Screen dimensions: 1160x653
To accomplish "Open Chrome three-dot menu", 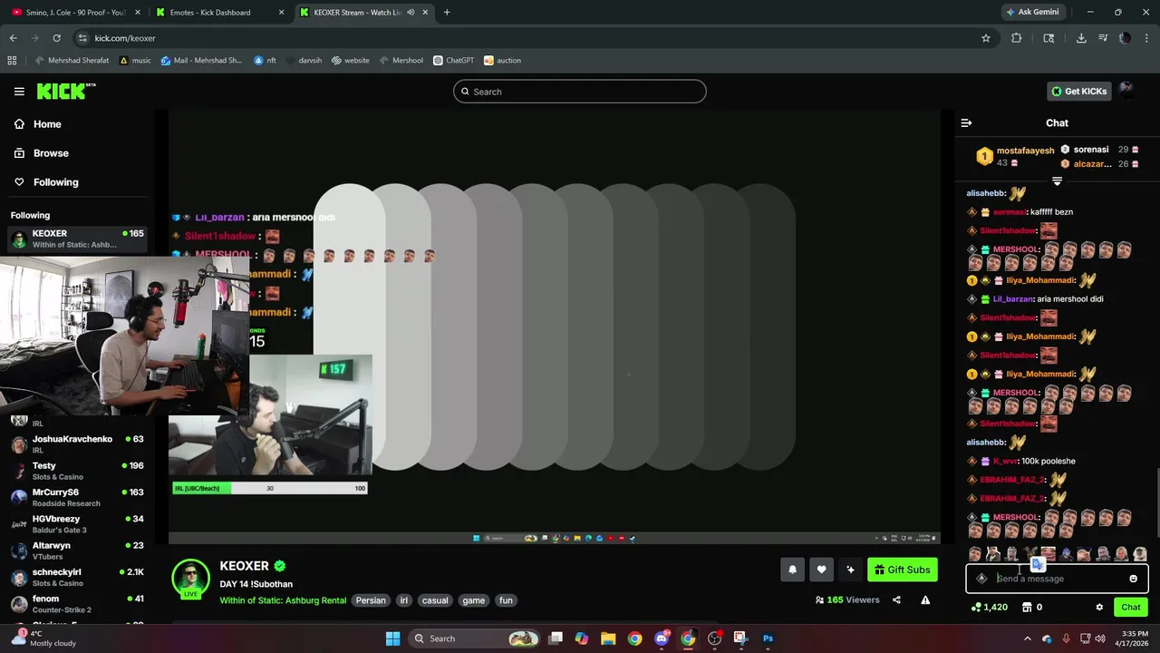I will pos(1146,38).
